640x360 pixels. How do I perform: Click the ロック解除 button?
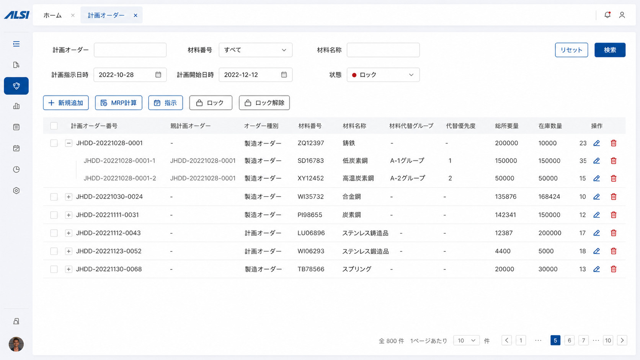(x=264, y=103)
